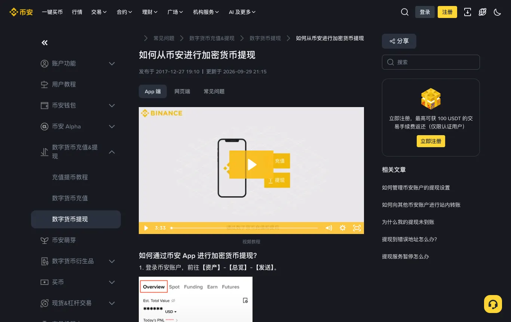Image resolution: width=511 pixels, height=322 pixels.
Task: Focus the 搜索 input field
Action: pyautogui.click(x=431, y=62)
